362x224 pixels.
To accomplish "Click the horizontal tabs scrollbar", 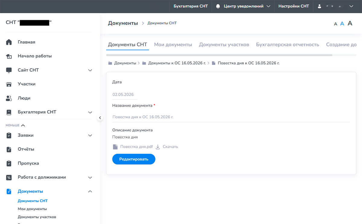I will (219, 55).
